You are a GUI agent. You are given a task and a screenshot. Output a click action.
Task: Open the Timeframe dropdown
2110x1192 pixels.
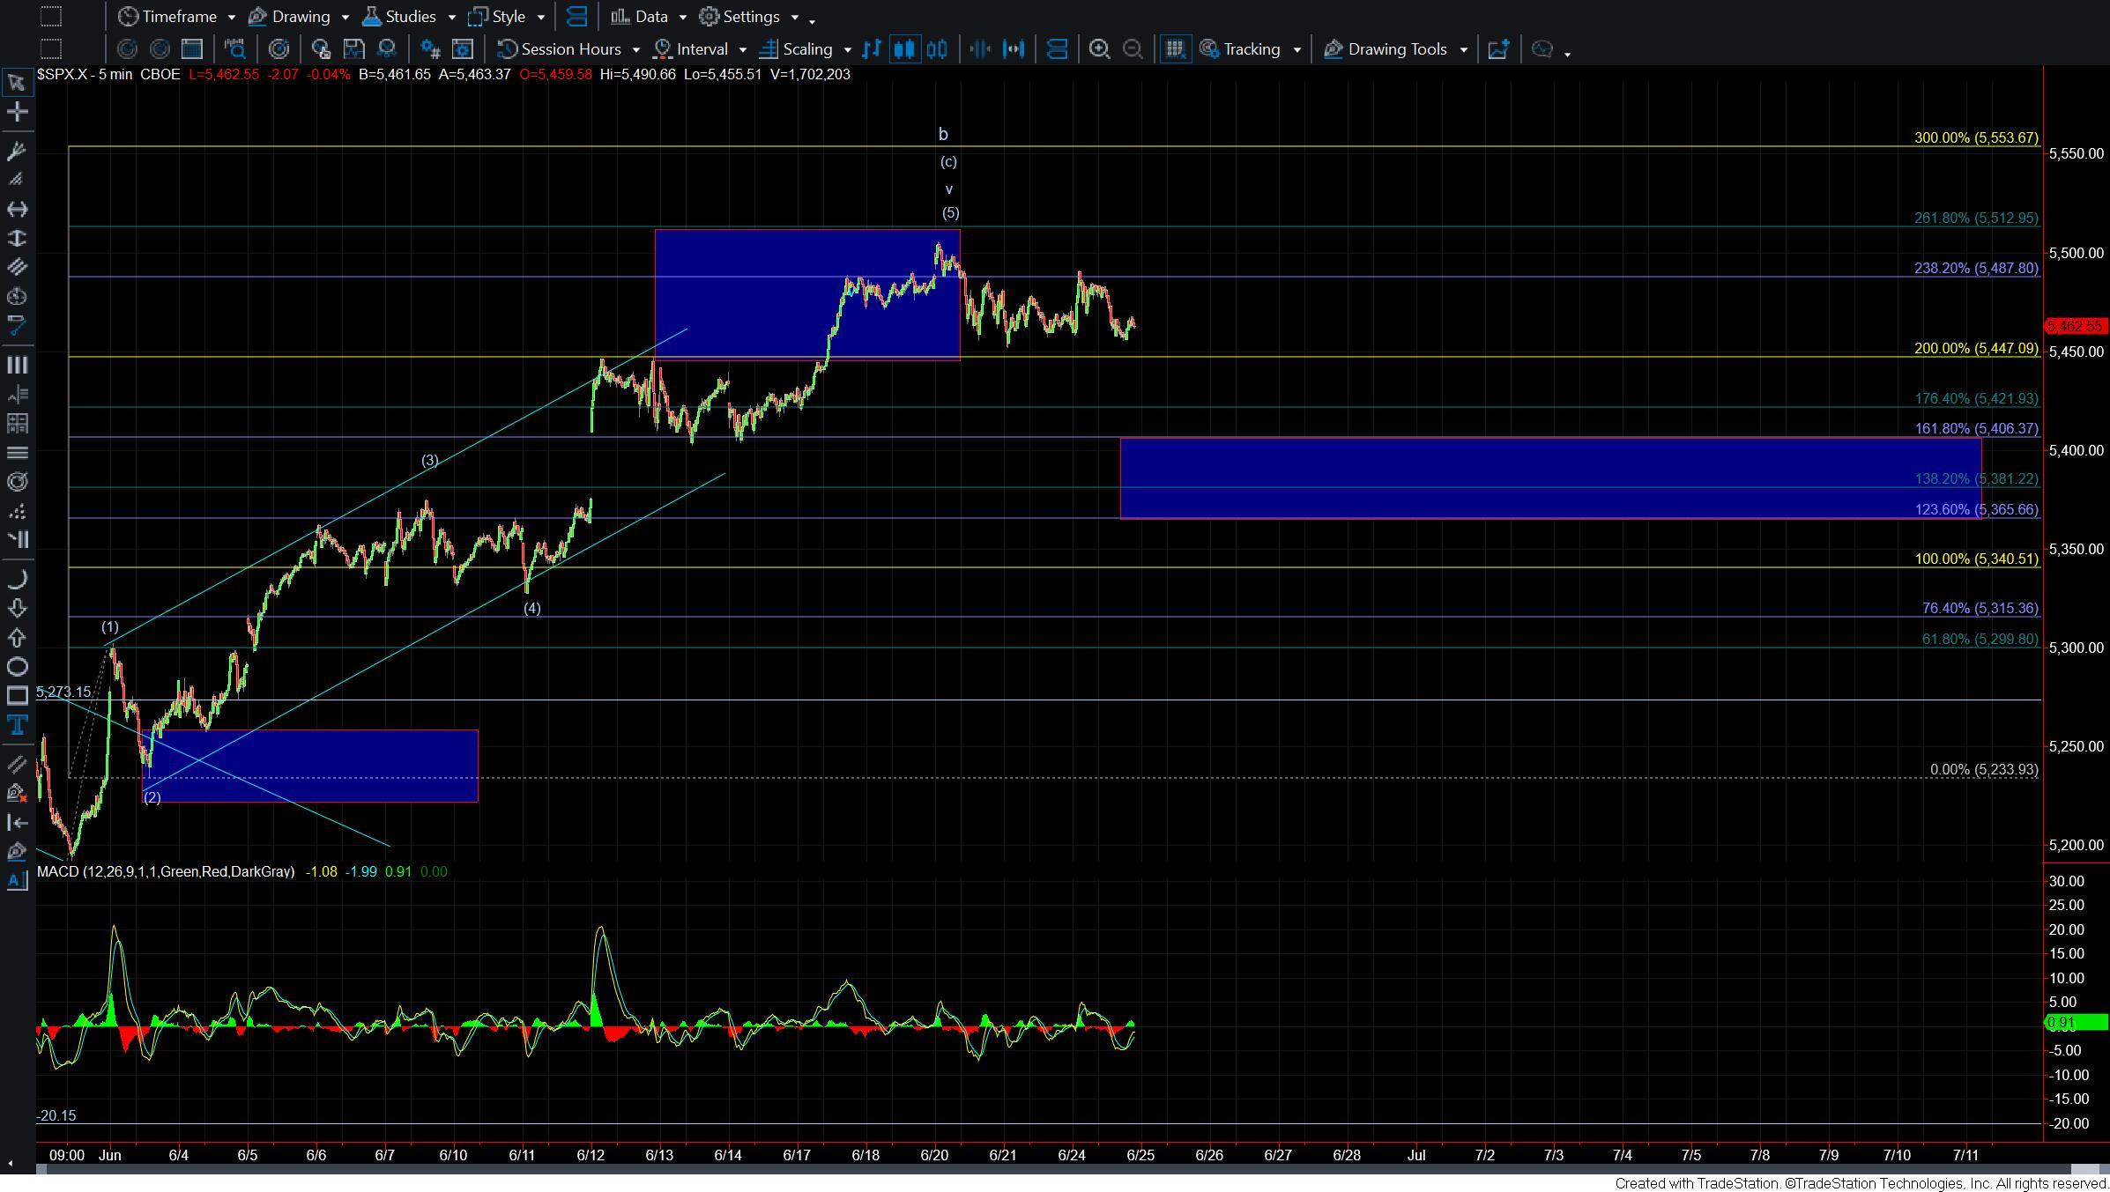[x=177, y=17]
